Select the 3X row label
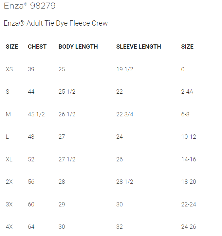The image size is (222, 236). point(9,204)
